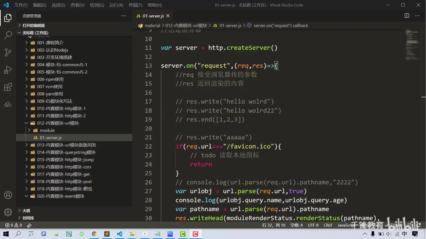This screenshot has height=239, width=426.
Task: Change file encoding UTF-8
Action: (x=313, y=225)
